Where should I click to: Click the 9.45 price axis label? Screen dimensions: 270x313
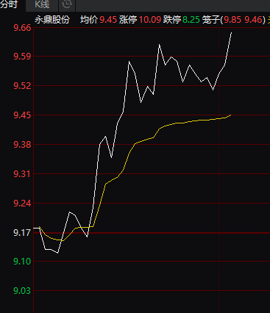(22, 115)
